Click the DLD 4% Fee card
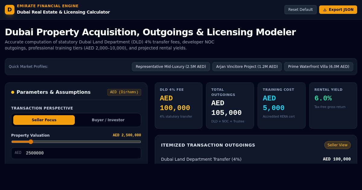Viewport: 362px width, 190px height. pyautogui.click(x=179, y=106)
